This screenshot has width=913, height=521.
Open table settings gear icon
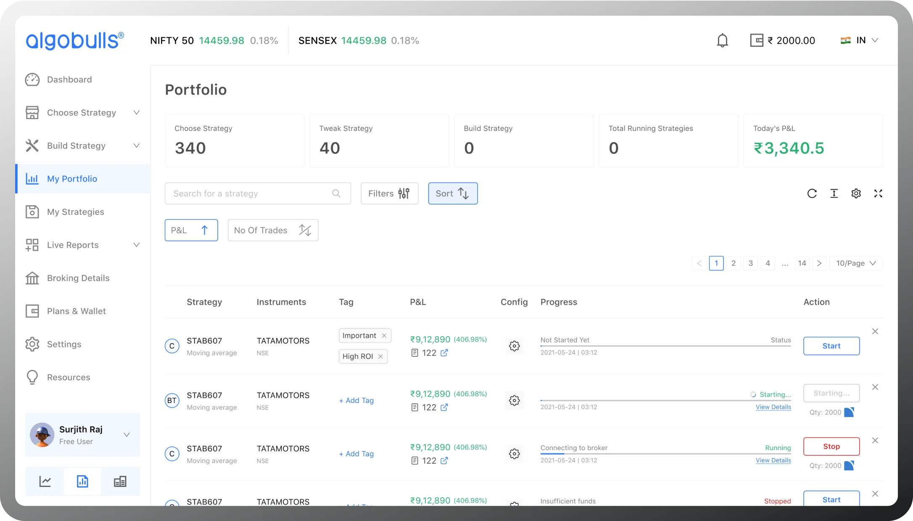856,193
